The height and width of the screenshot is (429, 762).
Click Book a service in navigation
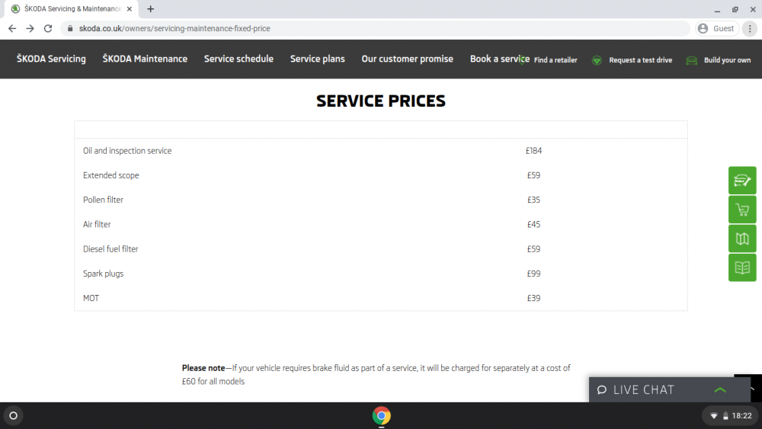tap(500, 59)
